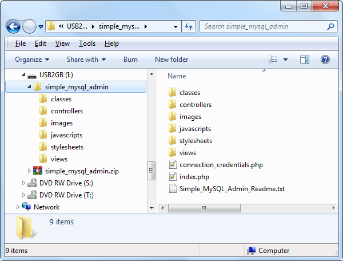Viewport: 343px width, 261px height.
Task: Collapse the USB2GB (I:) tree node
Action: coord(23,75)
